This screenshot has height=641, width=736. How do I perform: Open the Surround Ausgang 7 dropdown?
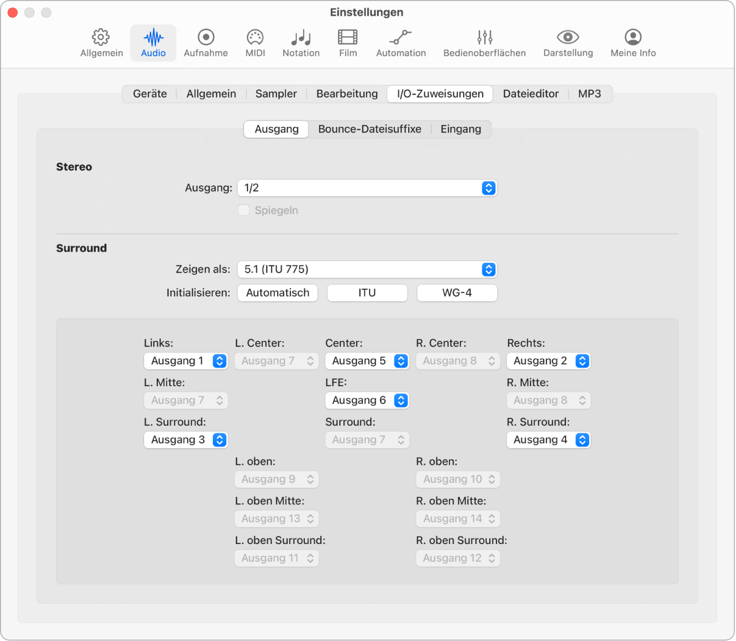[367, 440]
